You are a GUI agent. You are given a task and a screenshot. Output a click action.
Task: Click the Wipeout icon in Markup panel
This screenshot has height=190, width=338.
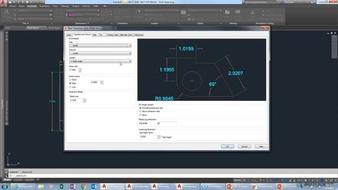228,13
